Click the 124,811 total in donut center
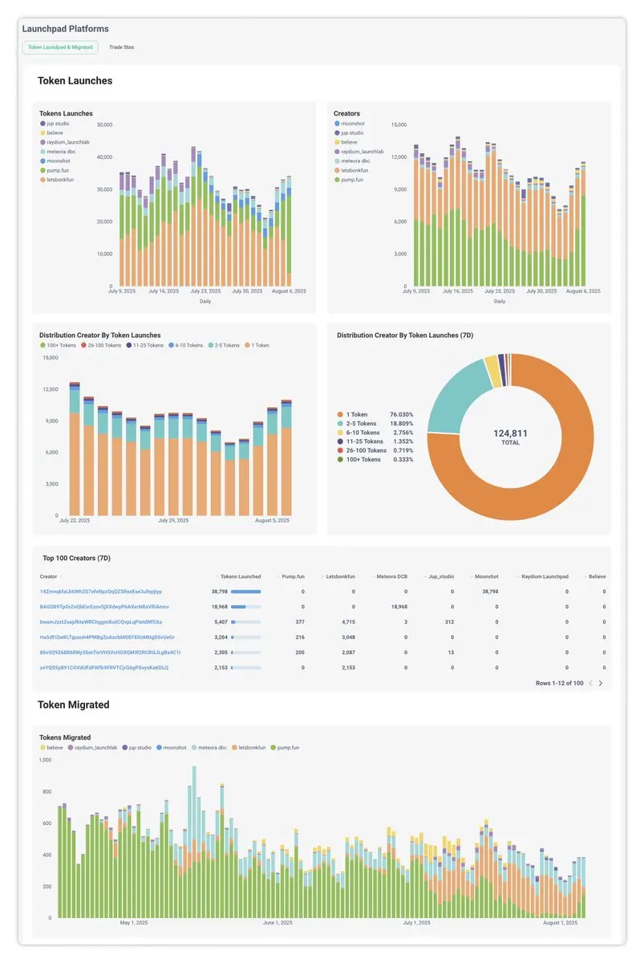Screen dimensions: 644x963 click(510, 433)
